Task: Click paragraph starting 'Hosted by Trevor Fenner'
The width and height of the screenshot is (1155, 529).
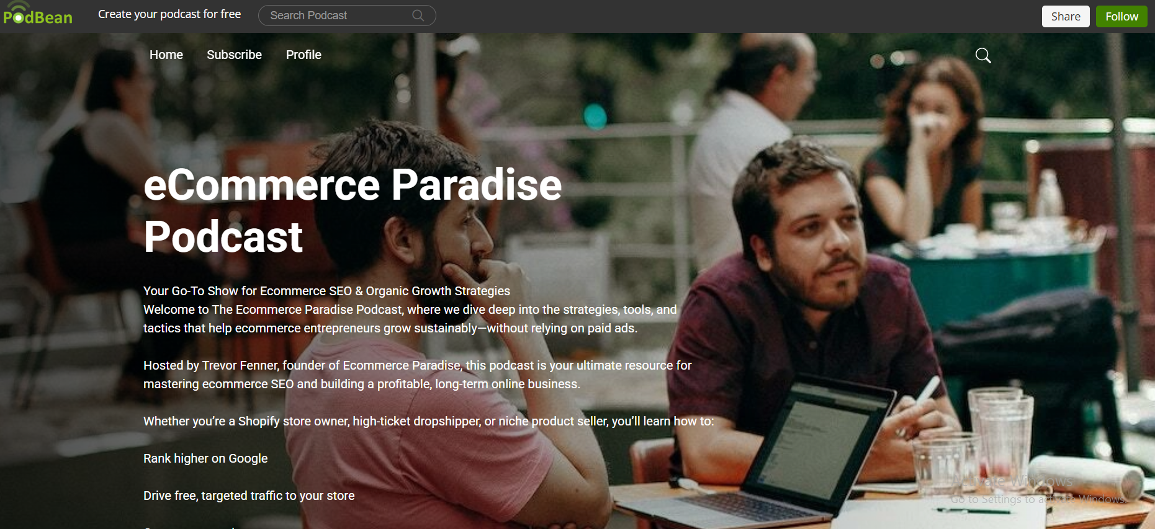Action: pyautogui.click(x=418, y=375)
